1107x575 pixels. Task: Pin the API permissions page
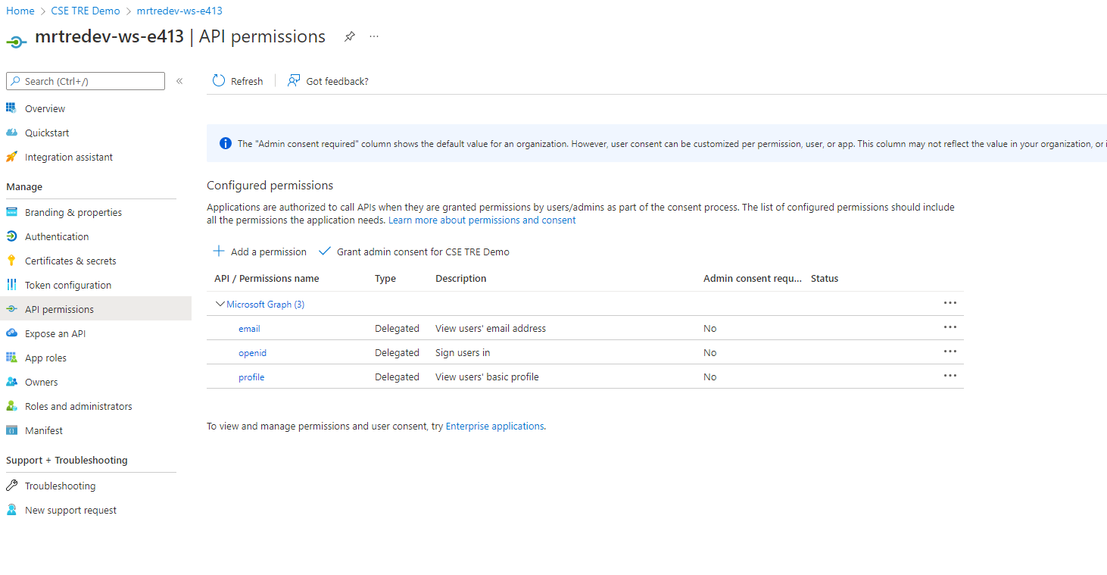349,36
